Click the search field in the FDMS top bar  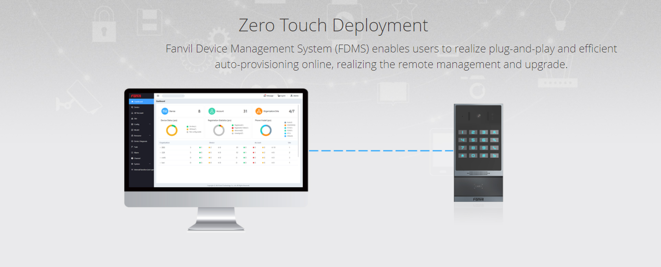pyautogui.click(x=173, y=96)
